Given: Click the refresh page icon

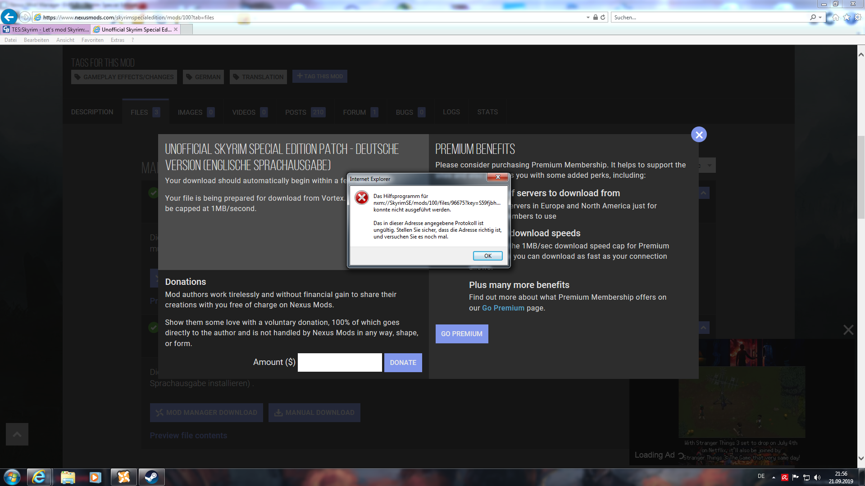Looking at the screenshot, I should point(603,18).
